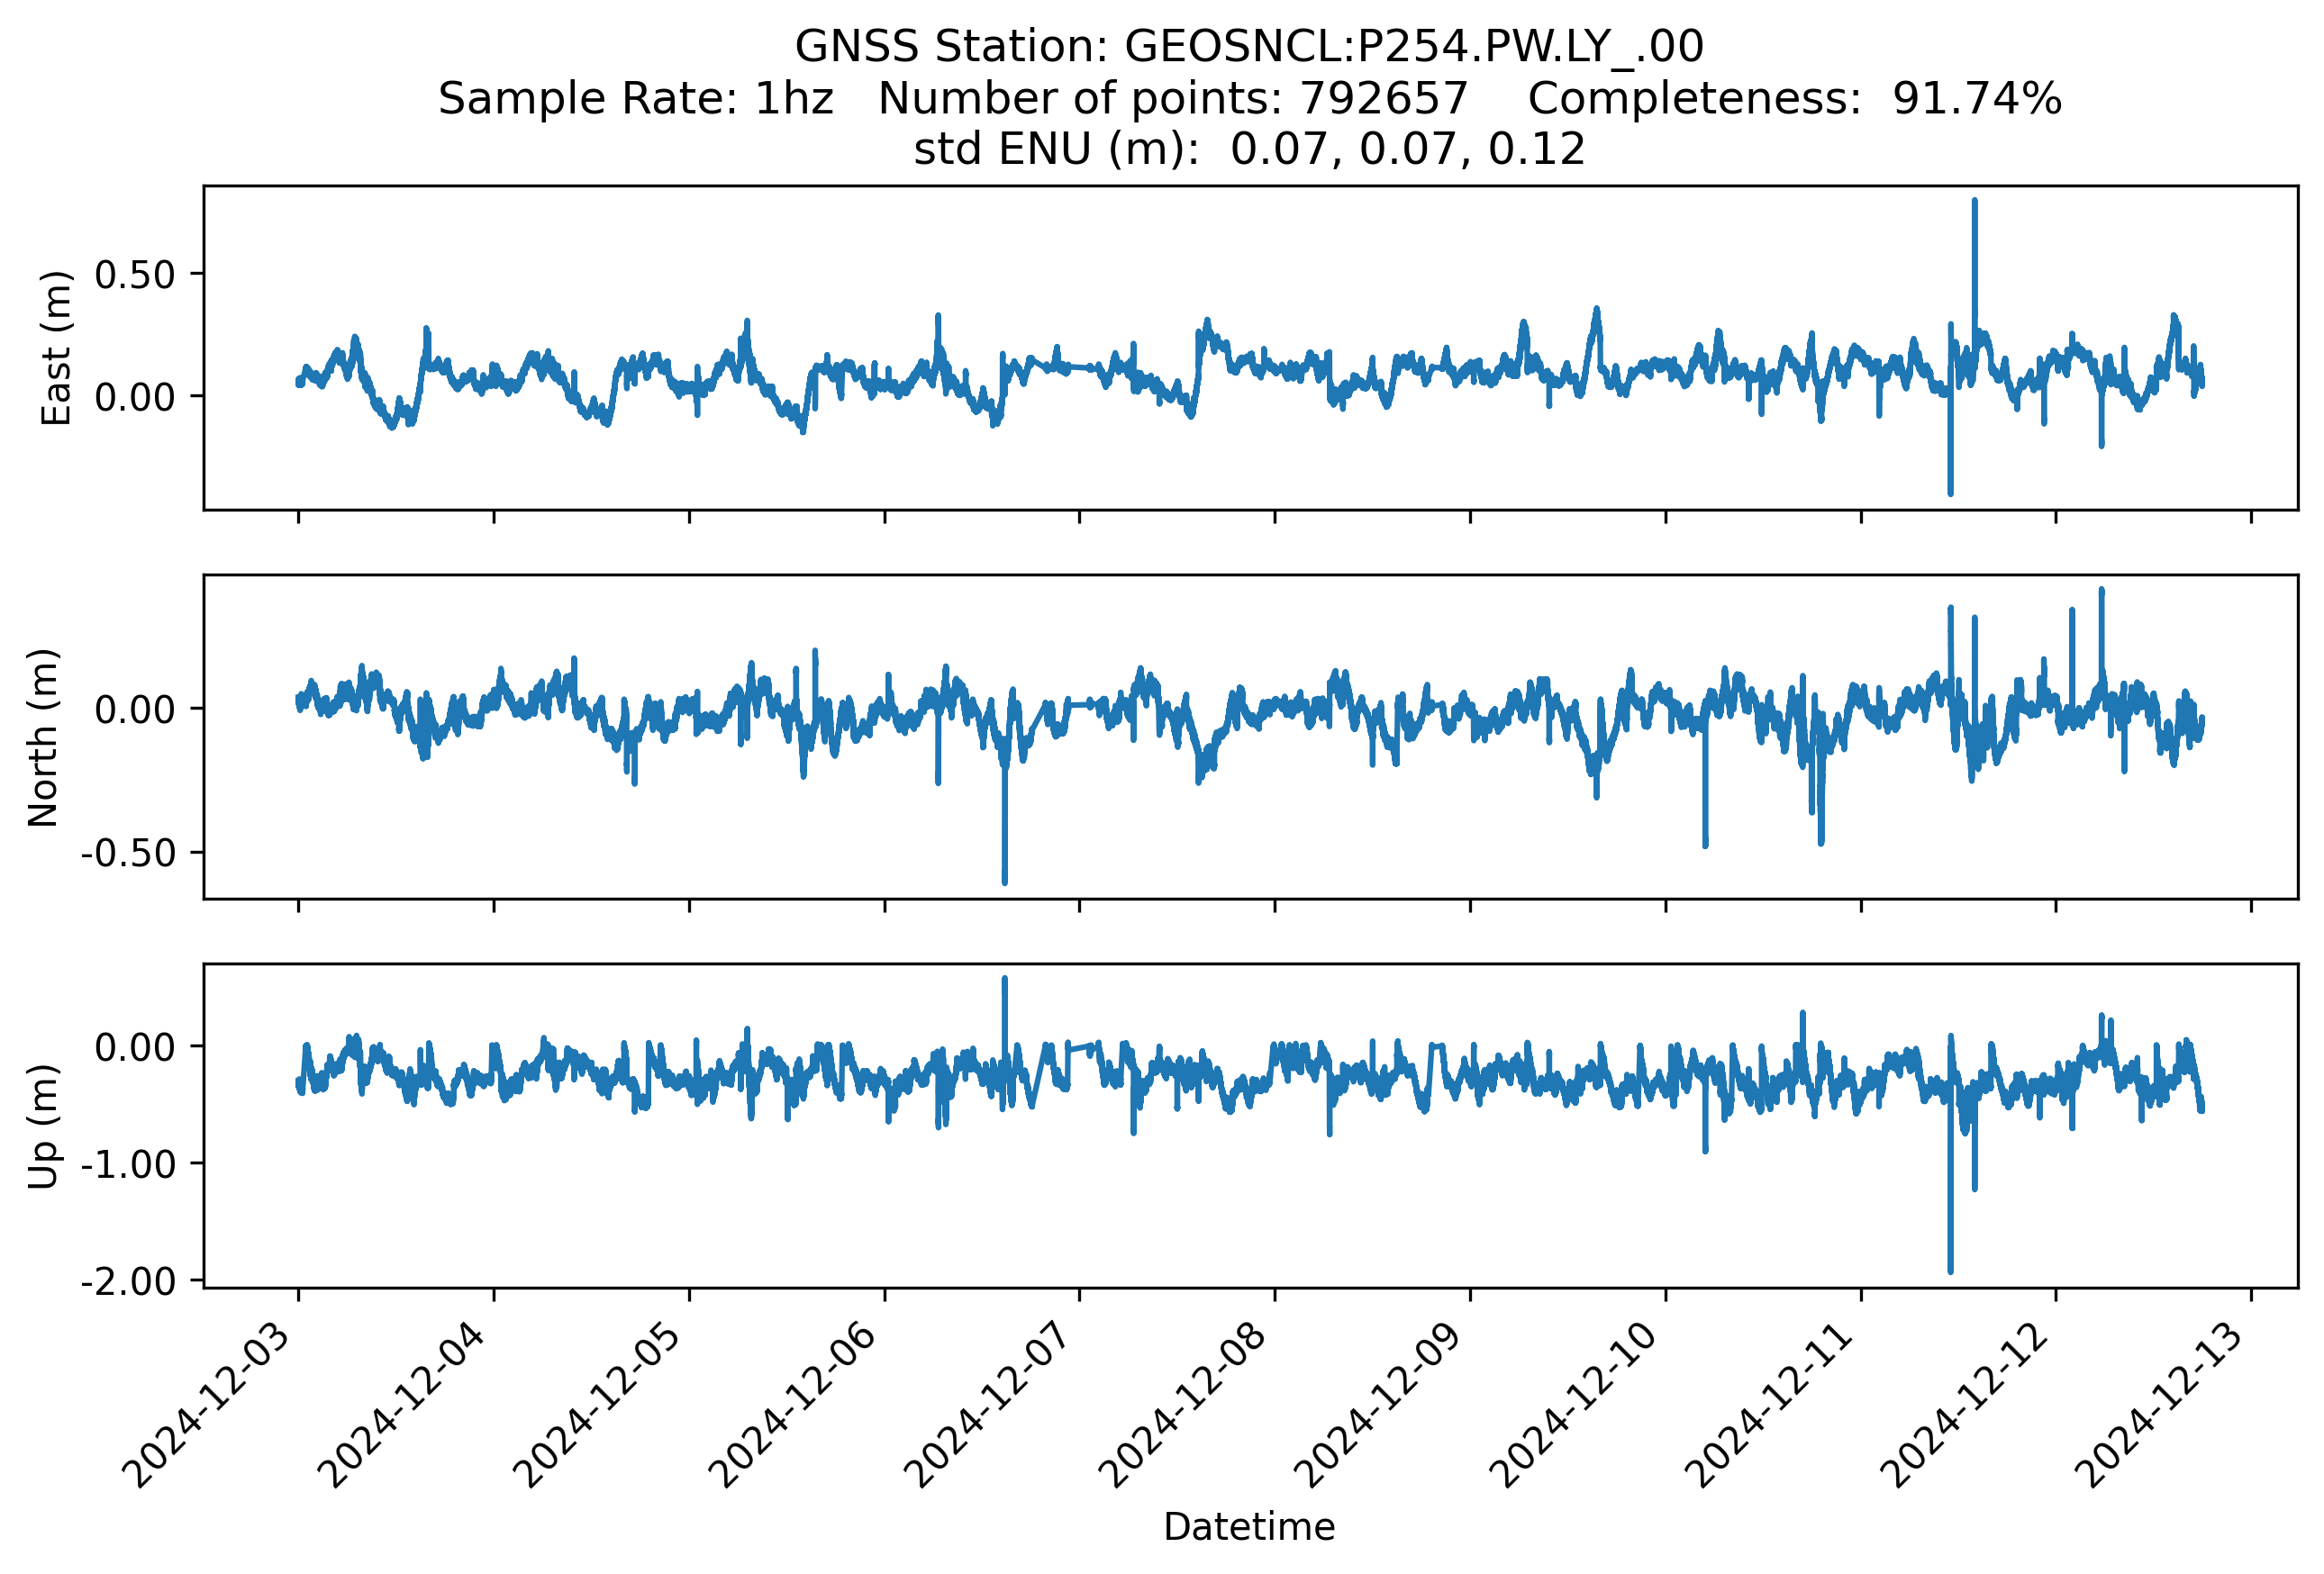Click the 0.50 tick on East axis
2324x1574 pixels.
coord(134,275)
